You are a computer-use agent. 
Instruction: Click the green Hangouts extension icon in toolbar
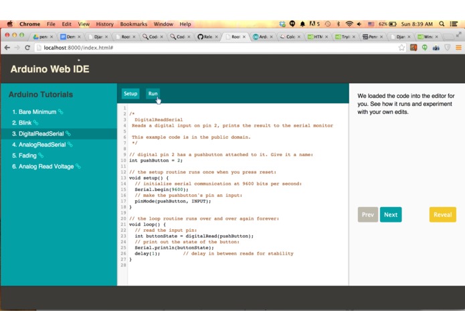point(425,48)
